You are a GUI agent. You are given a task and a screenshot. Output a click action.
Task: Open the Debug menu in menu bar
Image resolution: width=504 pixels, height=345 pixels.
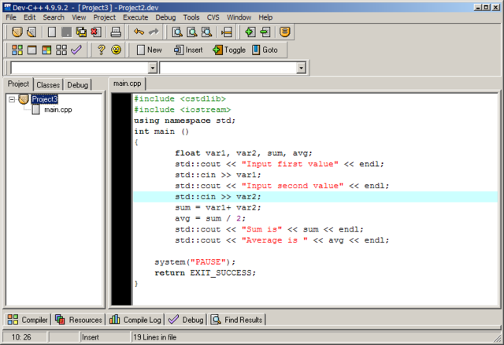coord(165,17)
